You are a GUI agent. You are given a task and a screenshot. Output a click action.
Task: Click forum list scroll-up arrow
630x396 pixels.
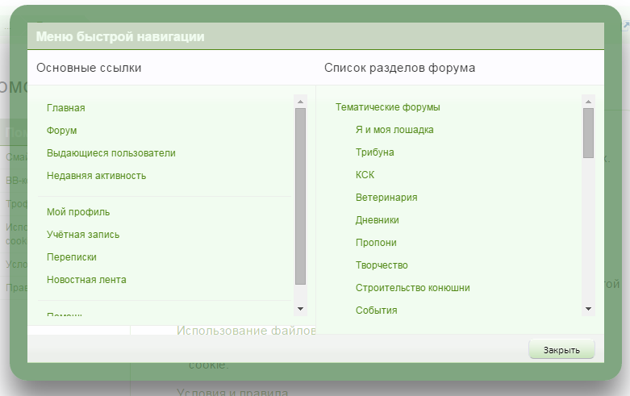pyautogui.click(x=588, y=102)
